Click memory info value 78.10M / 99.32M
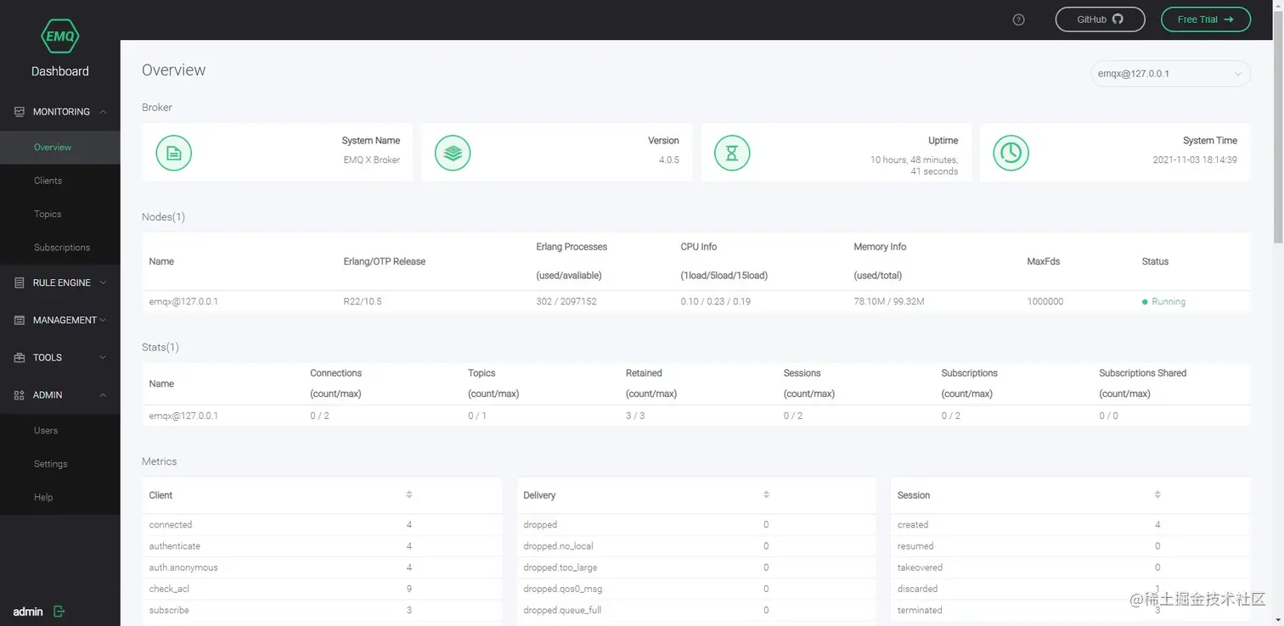 (x=889, y=302)
